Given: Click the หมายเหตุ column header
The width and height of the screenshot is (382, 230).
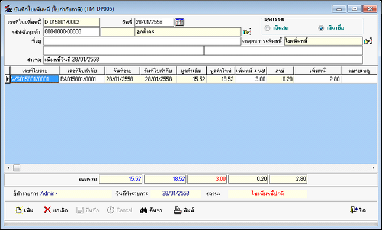Looking at the screenshot, I should (x=359, y=71).
